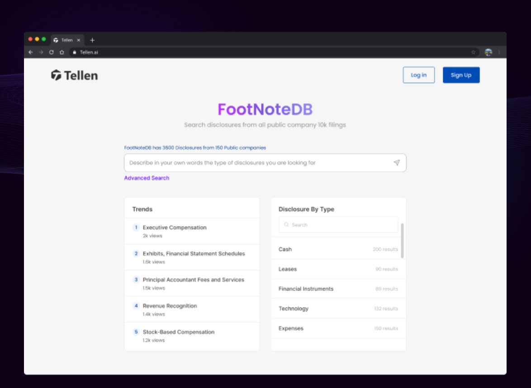This screenshot has width=531, height=388.
Task: Bookmark the page via the star icon
Action: point(474,52)
